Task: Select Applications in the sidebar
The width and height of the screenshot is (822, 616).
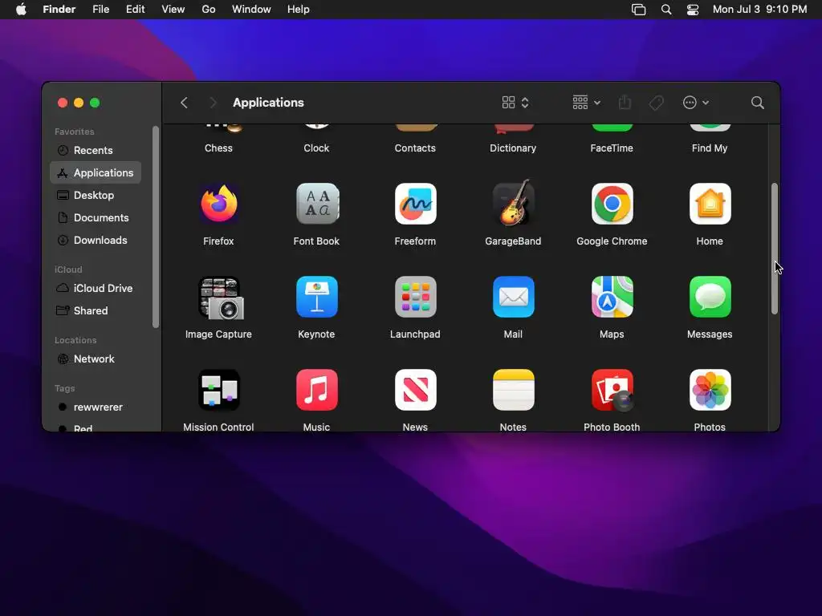Action: [96, 173]
